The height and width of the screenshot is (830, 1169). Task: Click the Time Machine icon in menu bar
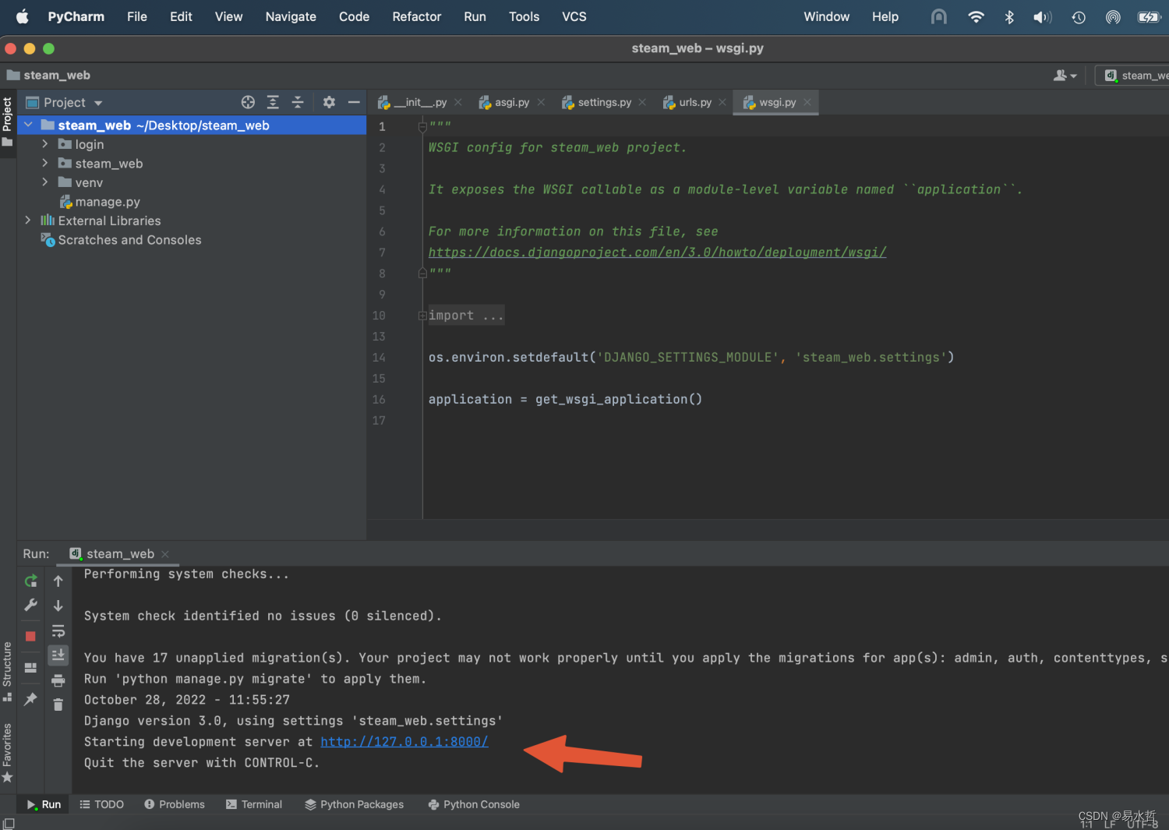[1079, 16]
